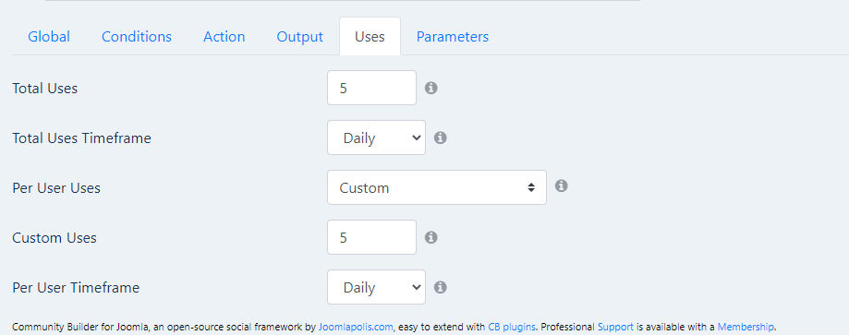Open the Membership link
The width and height of the screenshot is (849, 335).
pos(746,327)
